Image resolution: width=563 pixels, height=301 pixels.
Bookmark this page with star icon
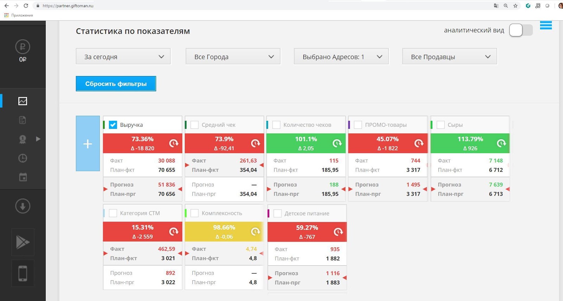coord(515,6)
